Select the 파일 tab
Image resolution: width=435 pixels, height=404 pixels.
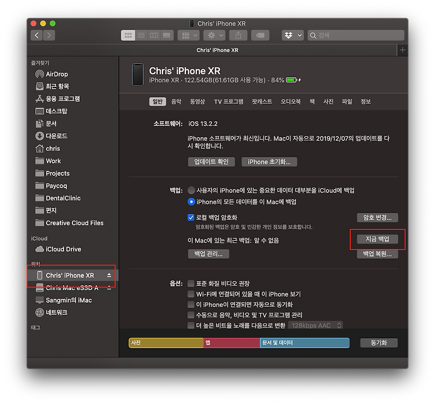tap(347, 102)
